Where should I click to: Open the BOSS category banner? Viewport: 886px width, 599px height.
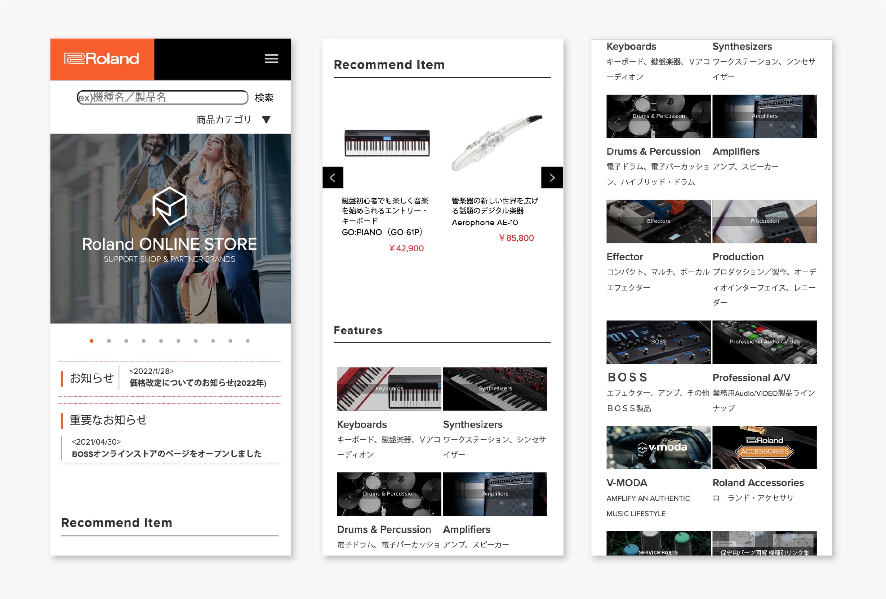tap(658, 342)
